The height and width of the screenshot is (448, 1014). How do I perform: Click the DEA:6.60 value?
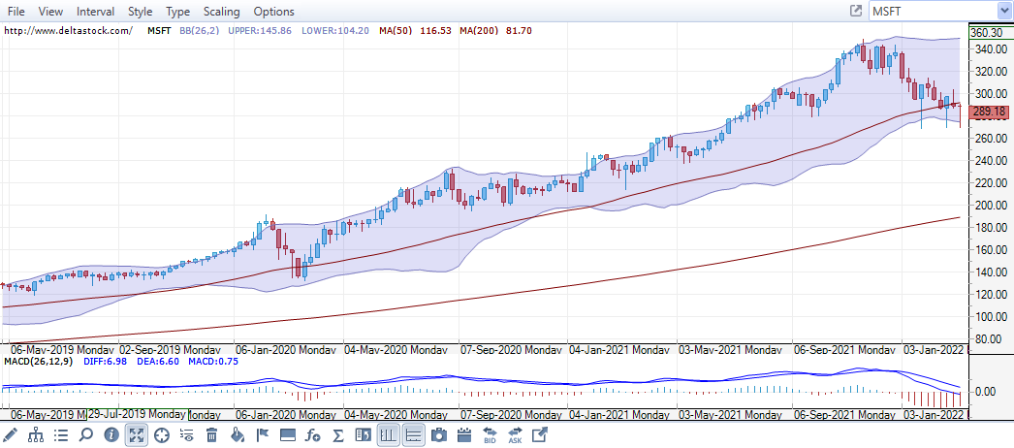[158, 362]
